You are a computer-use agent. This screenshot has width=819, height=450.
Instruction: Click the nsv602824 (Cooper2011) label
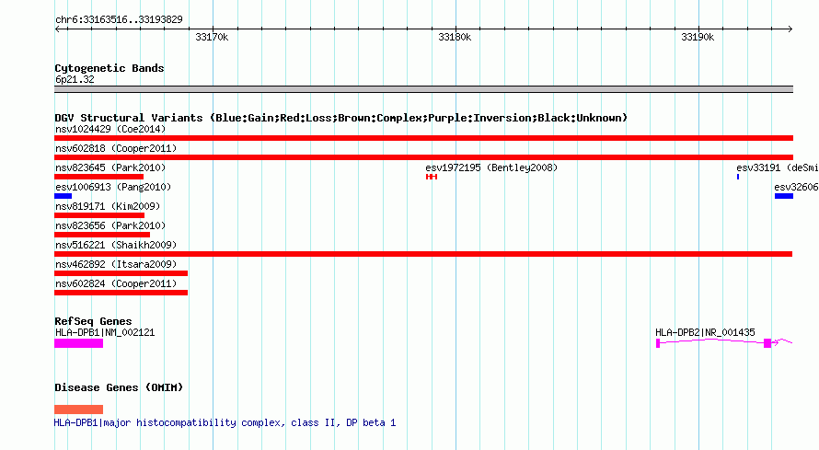click(x=116, y=283)
